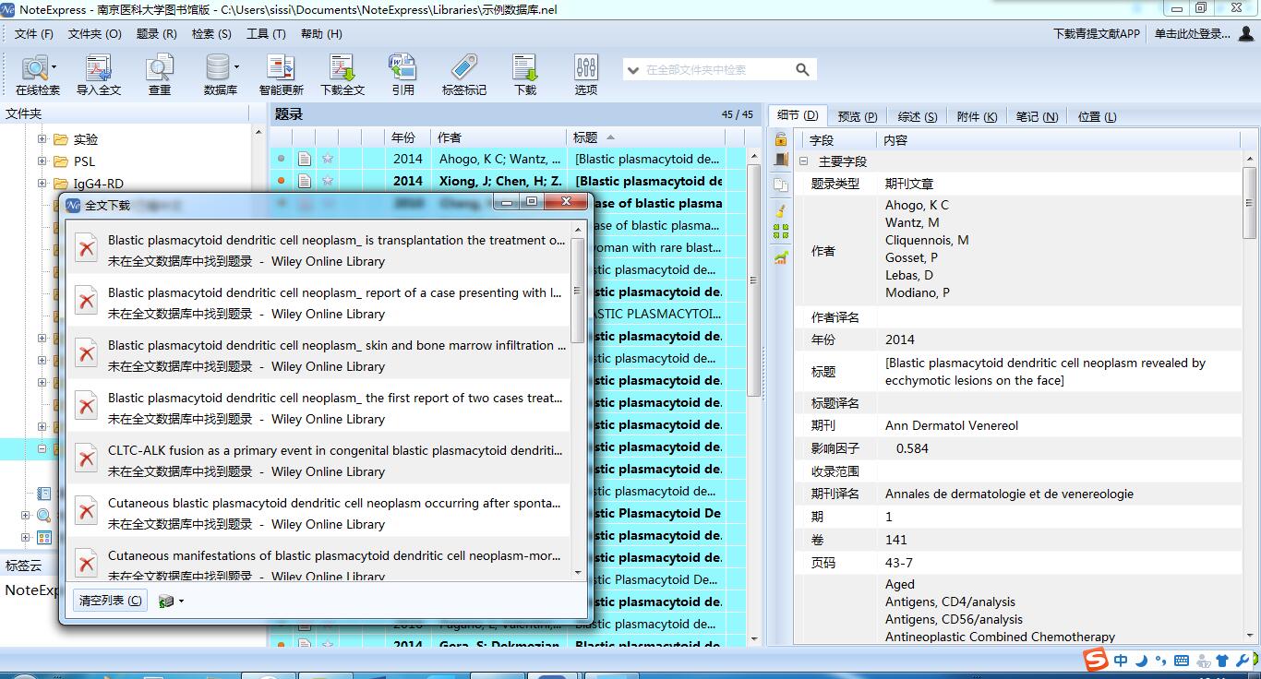The image size is (1261, 679).
Task: Click the 单击此处登录 login link
Action: (1192, 33)
